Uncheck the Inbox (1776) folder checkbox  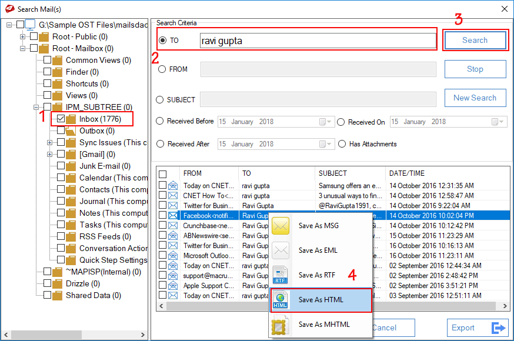click(61, 119)
